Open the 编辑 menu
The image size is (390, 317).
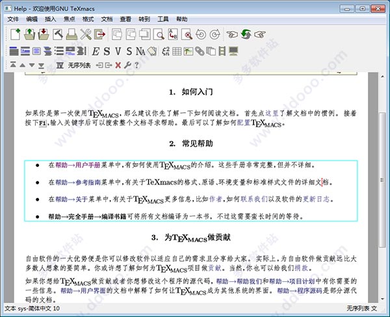tap(32, 19)
